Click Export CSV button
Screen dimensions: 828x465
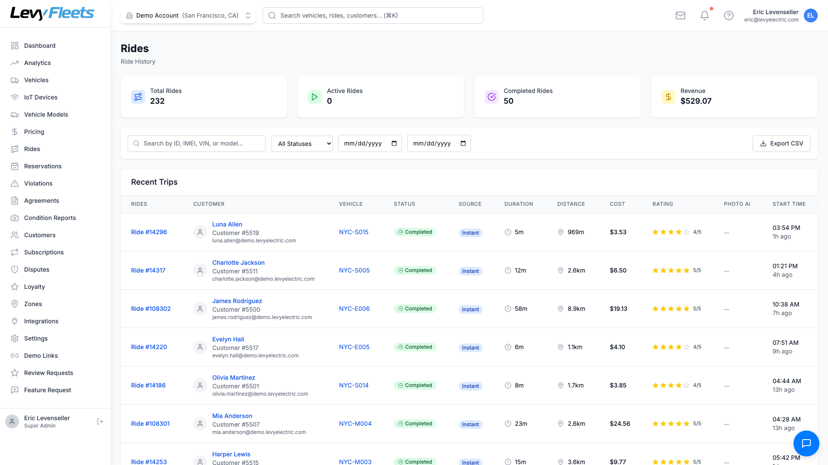(781, 143)
